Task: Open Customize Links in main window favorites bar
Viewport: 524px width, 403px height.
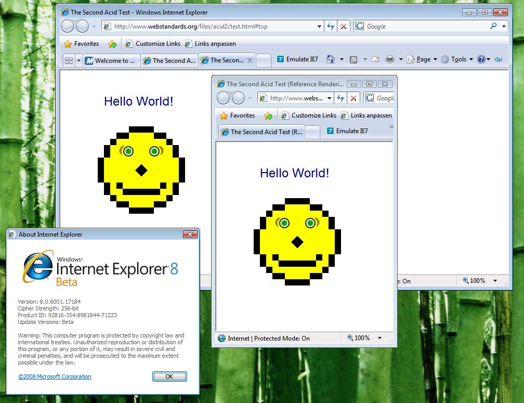Action: pos(153,44)
